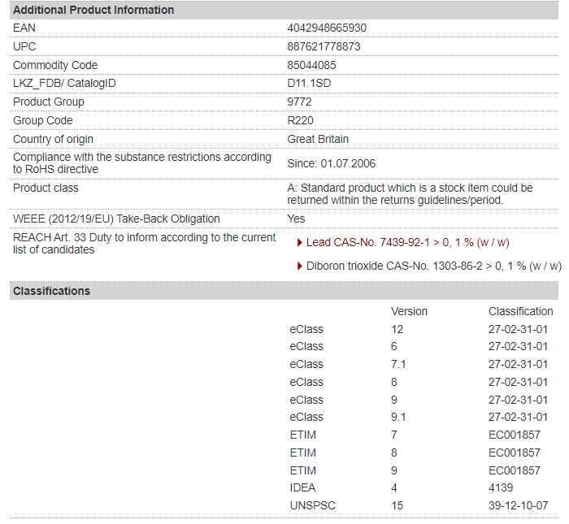
Task: Click the WEEE Take-Back value Yes
Action: [296, 219]
